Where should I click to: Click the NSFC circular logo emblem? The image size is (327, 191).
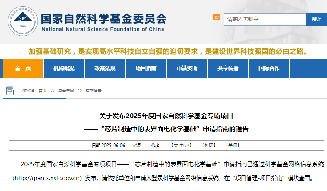tap(22, 21)
